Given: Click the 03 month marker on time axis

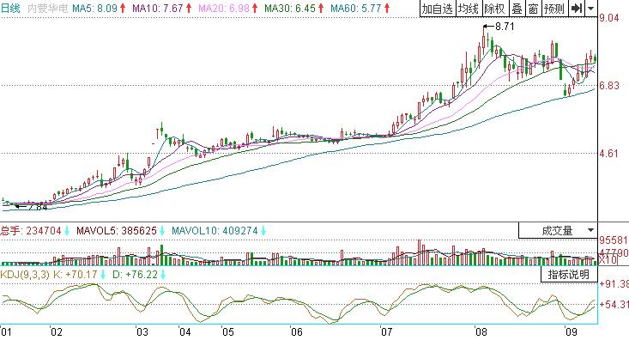Looking at the screenshot, I should click(142, 331).
